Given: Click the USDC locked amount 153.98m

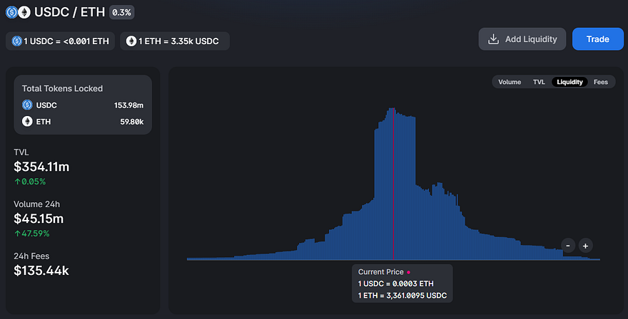Looking at the screenshot, I should click(128, 105).
